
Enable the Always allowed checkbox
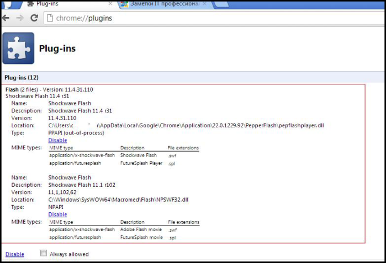pos(44,253)
